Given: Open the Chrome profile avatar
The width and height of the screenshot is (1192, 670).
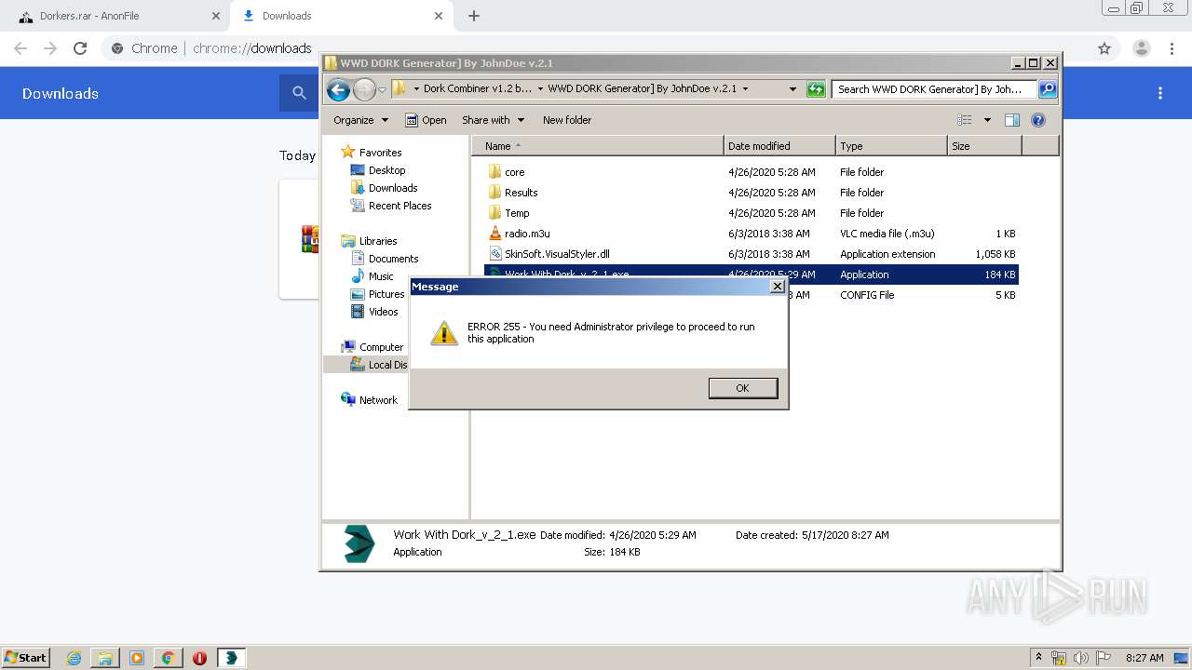Looking at the screenshot, I should pos(1141,48).
